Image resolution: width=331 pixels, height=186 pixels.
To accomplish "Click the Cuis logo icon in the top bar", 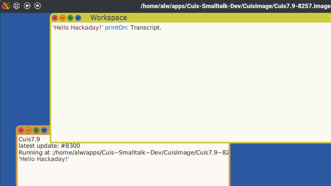I will pyautogui.click(x=6, y=6).
